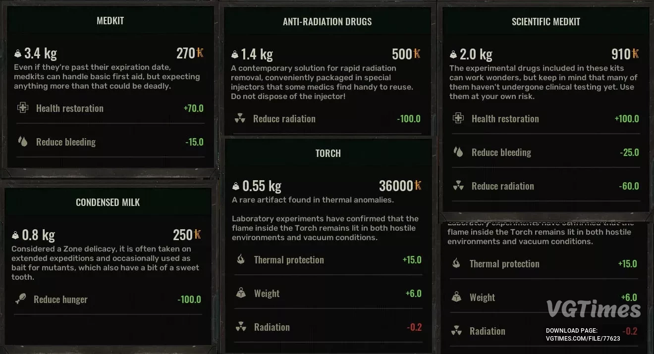
Task: Click the Torch thermal protection flame icon
Action: tap(241, 259)
